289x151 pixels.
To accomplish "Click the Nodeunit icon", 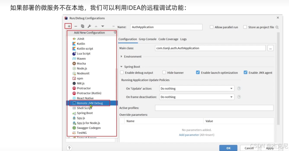I will pyautogui.click(x=74, y=73).
